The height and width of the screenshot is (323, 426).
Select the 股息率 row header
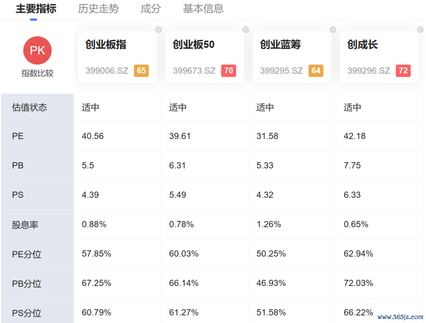point(37,225)
